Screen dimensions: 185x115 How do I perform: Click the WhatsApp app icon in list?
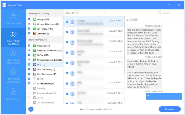pos(35,46)
